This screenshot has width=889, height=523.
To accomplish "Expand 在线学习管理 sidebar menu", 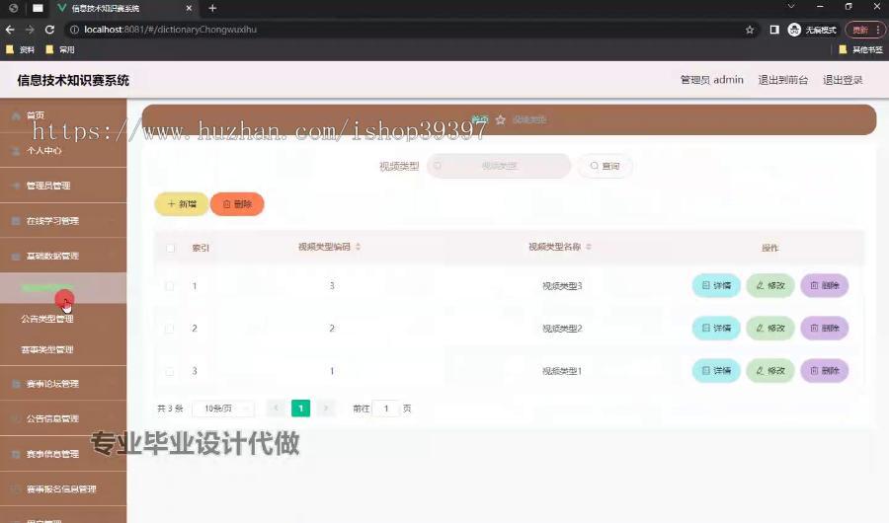I will click(63, 220).
